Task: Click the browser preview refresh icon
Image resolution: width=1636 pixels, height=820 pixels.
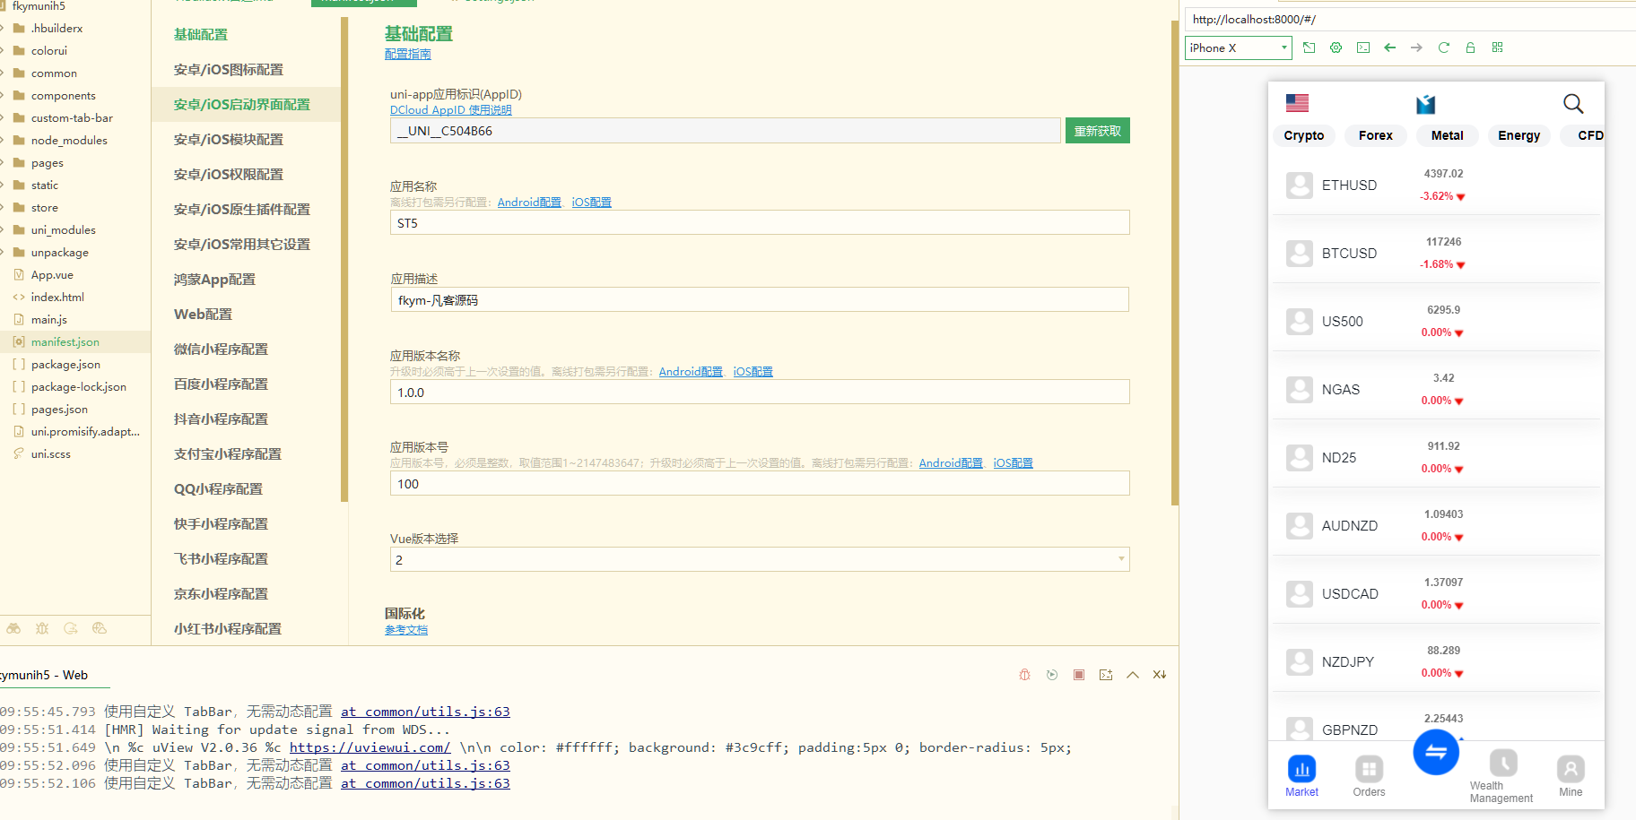Action: click(1443, 47)
